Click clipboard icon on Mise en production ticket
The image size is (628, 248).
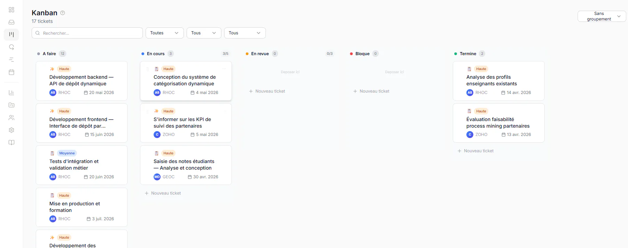point(52,195)
